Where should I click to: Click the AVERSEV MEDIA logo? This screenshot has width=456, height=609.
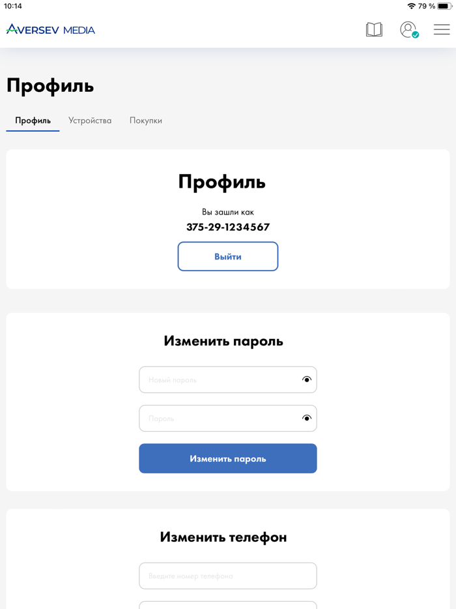[x=51, y=29]
